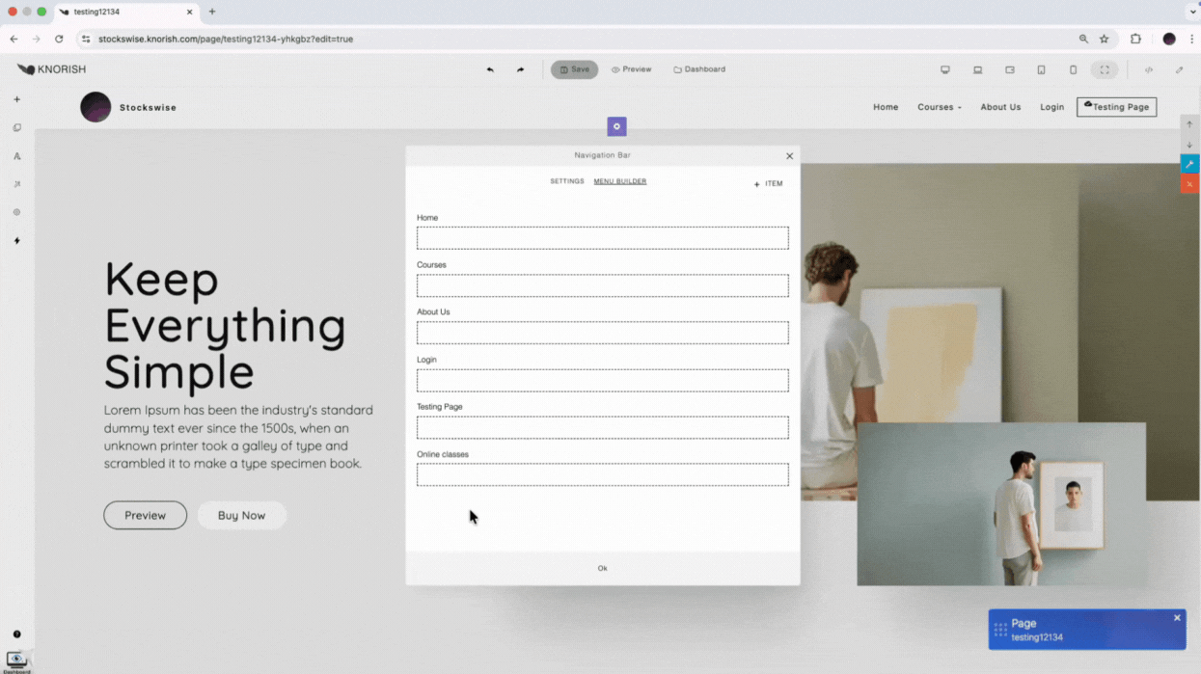Select the Menu Builder tab

[x=619, y=181]
